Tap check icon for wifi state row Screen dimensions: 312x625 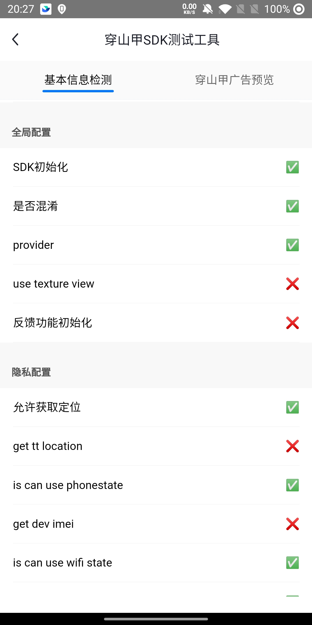click(292, 563)
